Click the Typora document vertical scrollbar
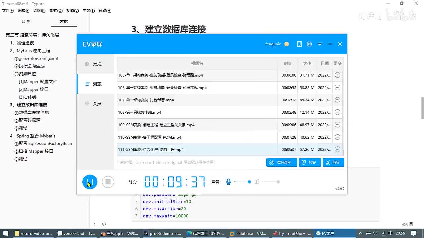 (x=422, y=108)
